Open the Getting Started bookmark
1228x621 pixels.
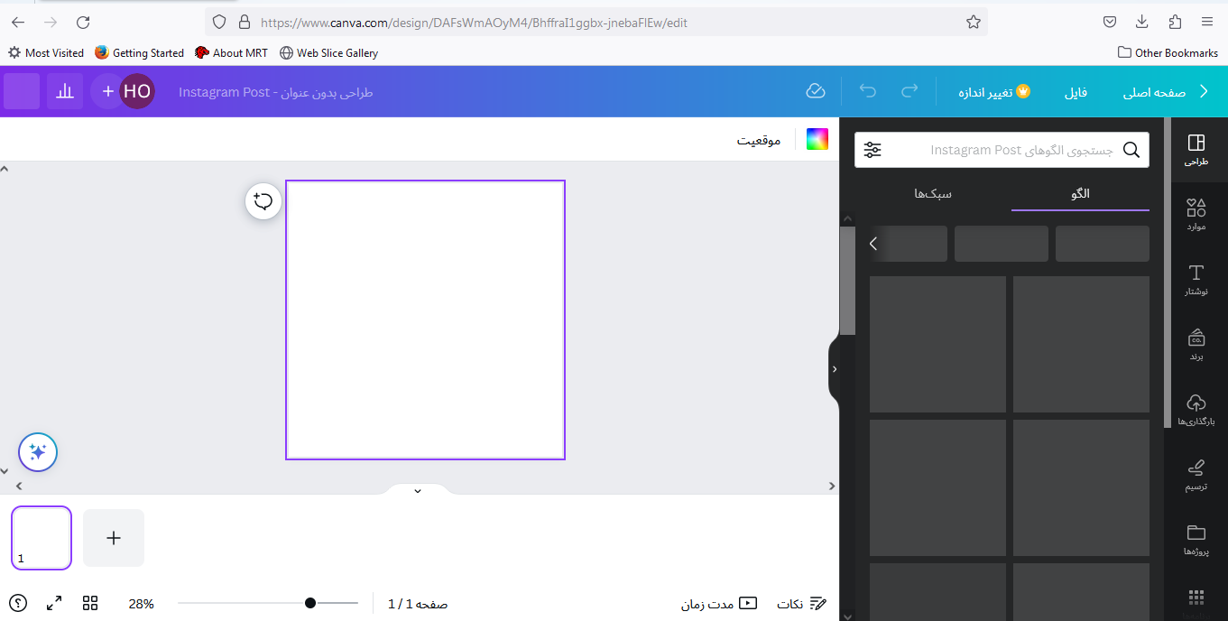(x=139, y=53)
